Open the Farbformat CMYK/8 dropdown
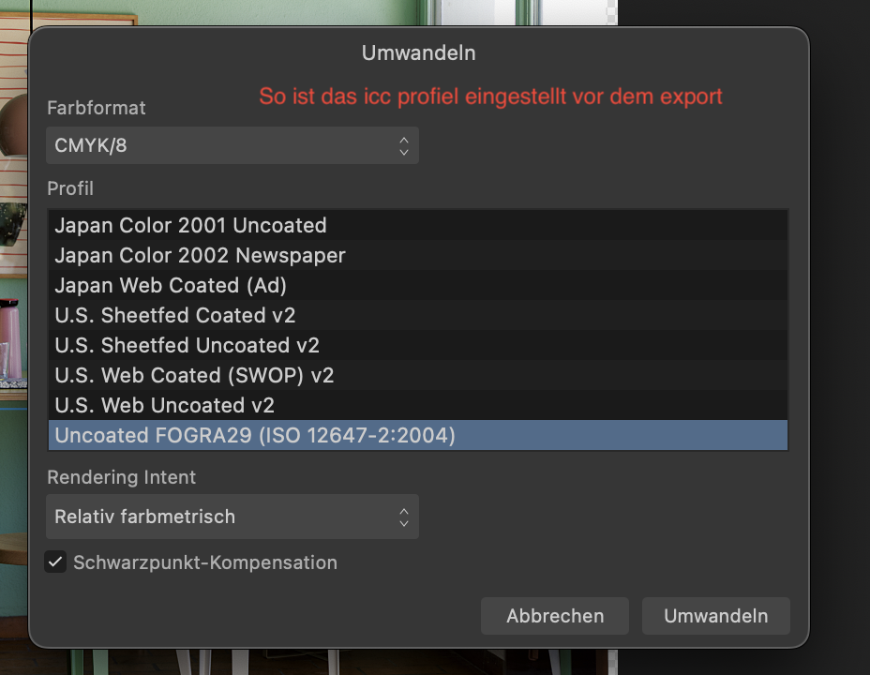This screenshot has width=870, height=675. (x=232, y=145)
